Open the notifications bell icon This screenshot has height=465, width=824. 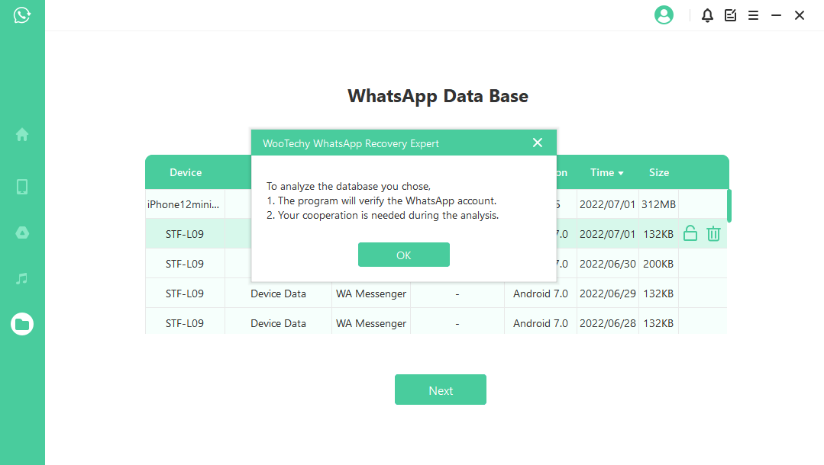pyautogui.click(x=707, y=15)
